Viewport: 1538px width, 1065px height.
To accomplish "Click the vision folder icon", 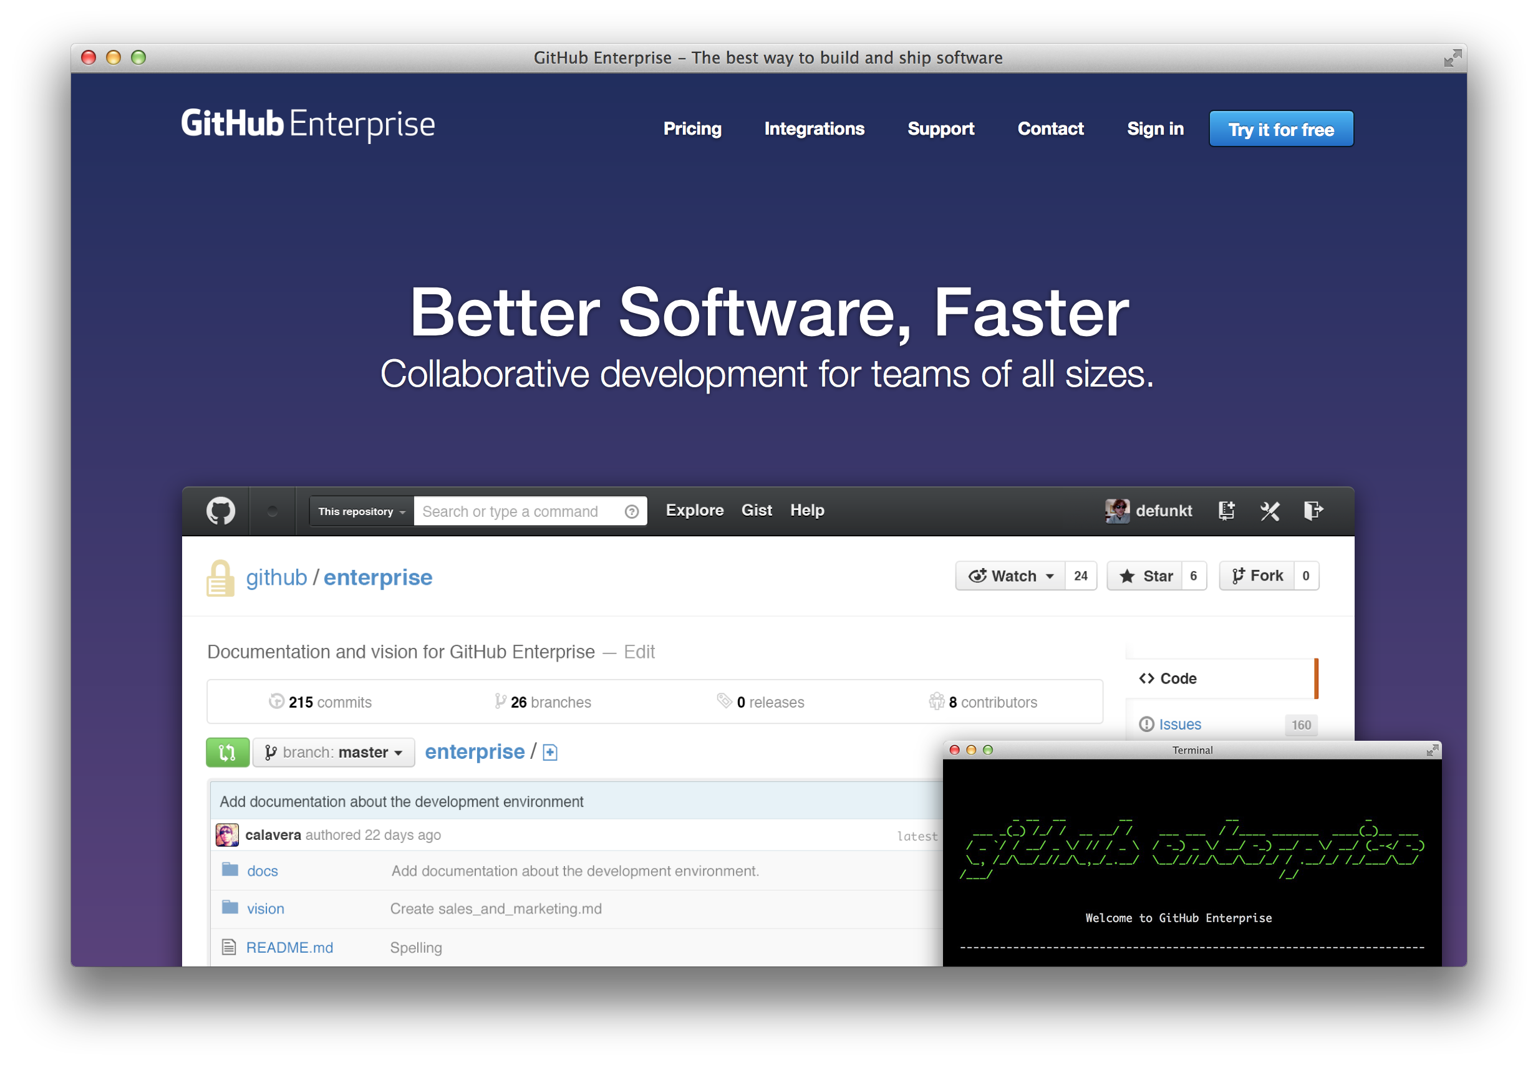I will tap(230, 907).
